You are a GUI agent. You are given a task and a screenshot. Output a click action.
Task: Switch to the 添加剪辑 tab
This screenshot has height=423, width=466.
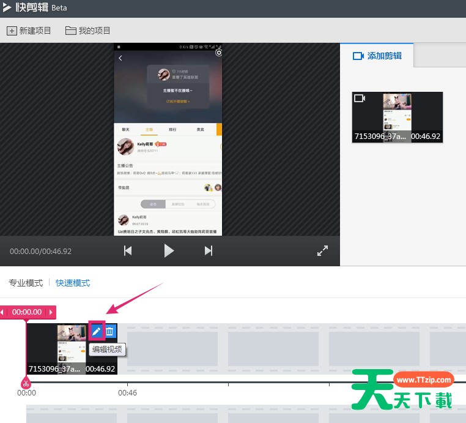(377, 56)
